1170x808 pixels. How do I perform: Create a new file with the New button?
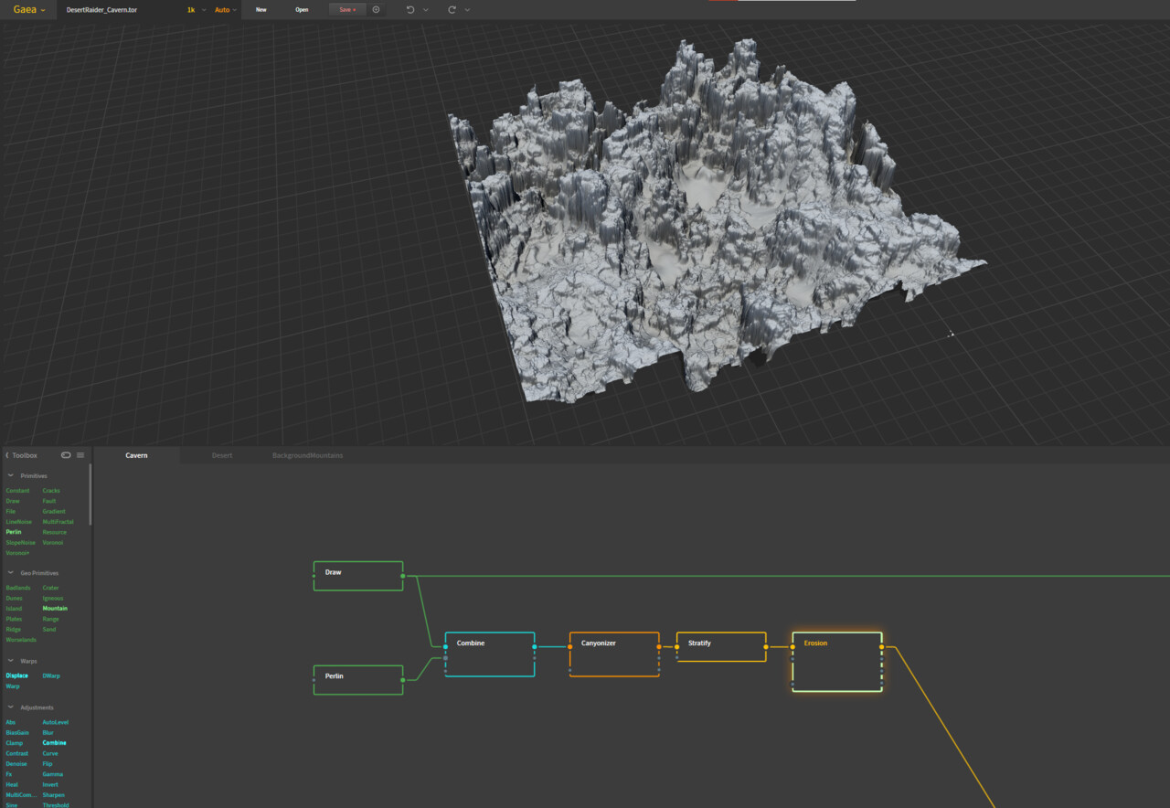pos(261,9)
